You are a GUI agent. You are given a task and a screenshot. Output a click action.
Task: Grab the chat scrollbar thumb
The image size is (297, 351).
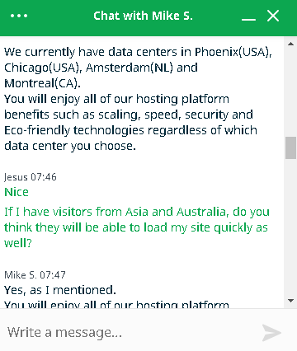click(290, 148)
